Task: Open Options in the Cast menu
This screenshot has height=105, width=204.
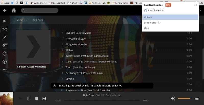Action: [170, 17]
